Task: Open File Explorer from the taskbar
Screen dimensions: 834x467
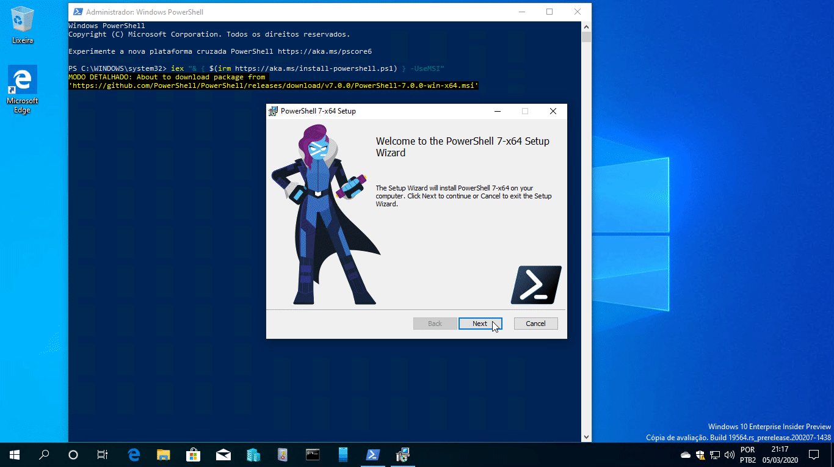Action: click(163, 455)
